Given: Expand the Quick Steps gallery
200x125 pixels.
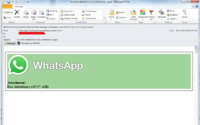Looking at the screenshot, I should tap(104, 19).
